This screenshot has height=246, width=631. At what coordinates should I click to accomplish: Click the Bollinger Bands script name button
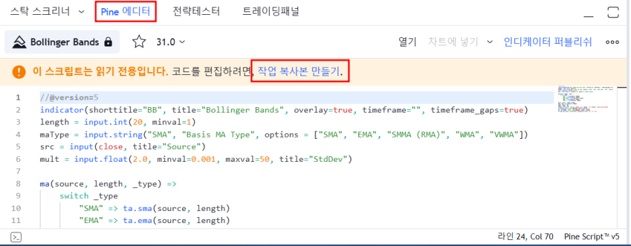(x=62, y=42)
